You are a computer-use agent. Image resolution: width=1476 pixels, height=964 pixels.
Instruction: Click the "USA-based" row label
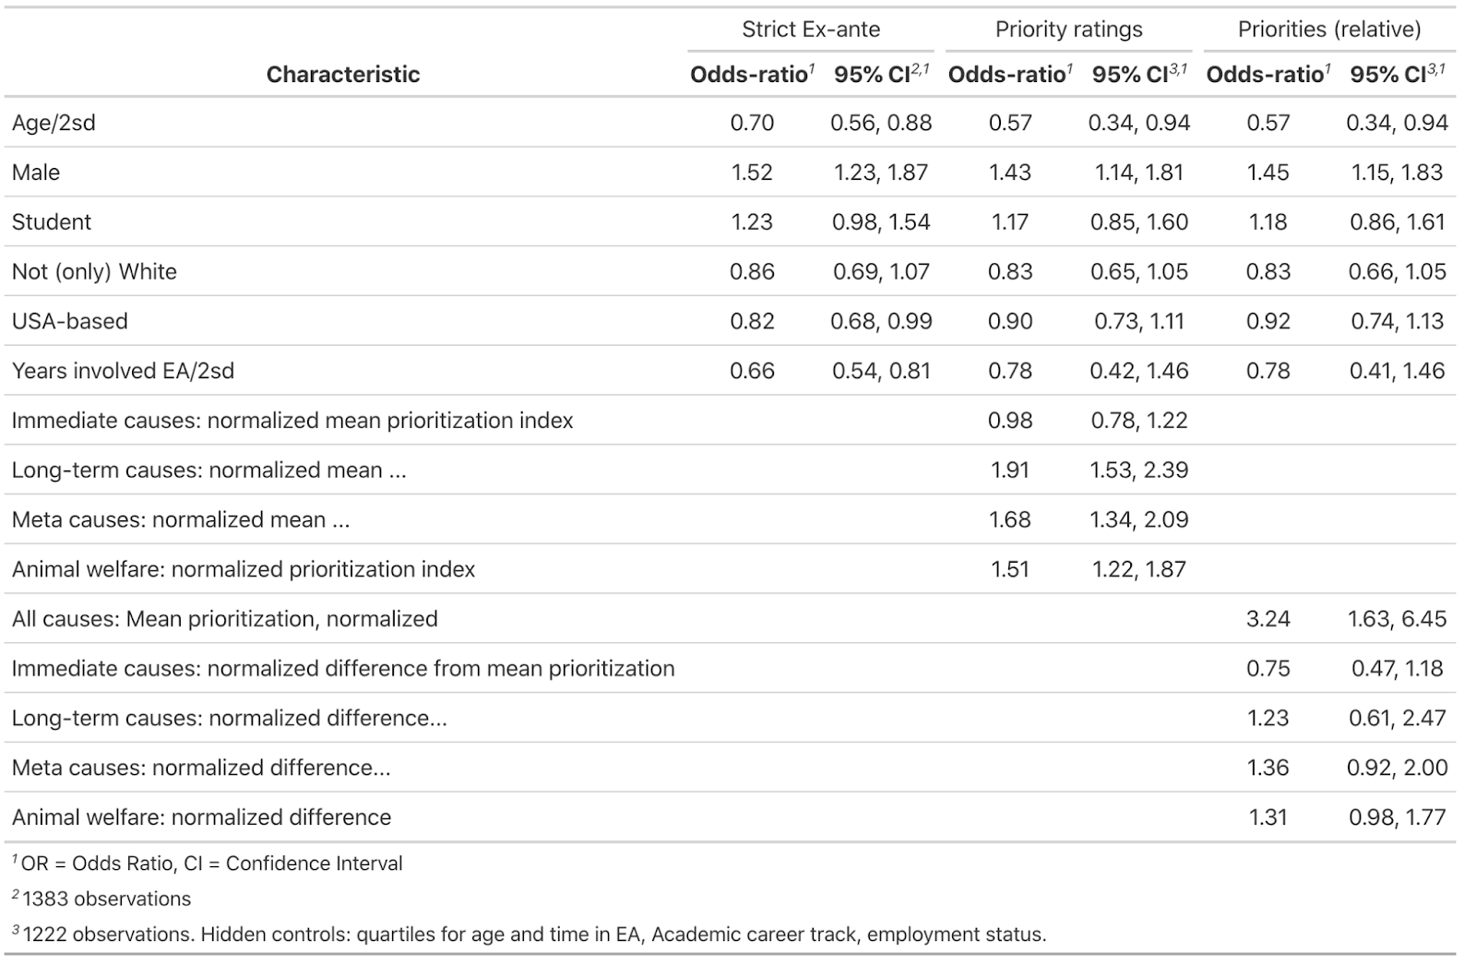coord(70,322)
